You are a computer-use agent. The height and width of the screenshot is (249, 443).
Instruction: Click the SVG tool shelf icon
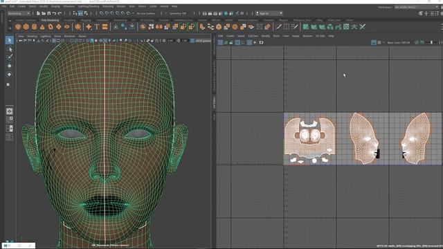click(x=105, y=27)
